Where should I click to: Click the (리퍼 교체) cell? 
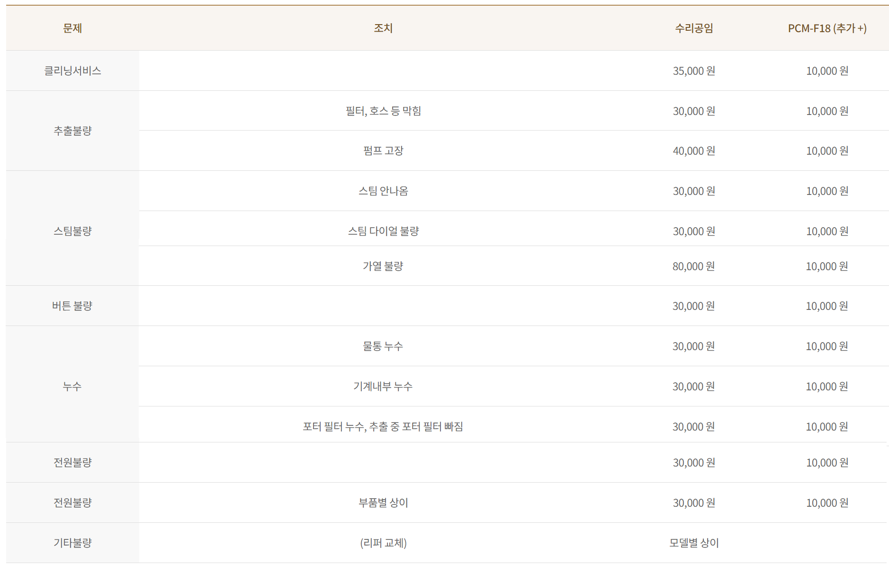383,543
